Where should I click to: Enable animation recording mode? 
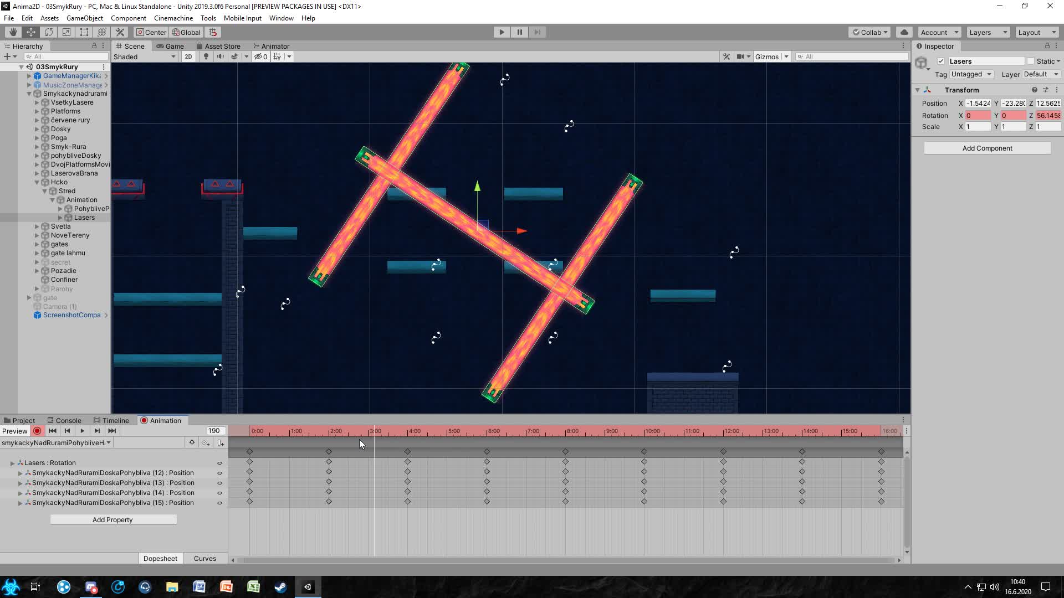37,431
